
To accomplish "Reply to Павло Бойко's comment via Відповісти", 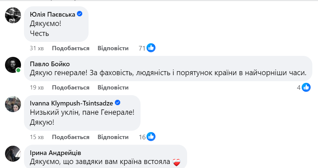I will (x=113, y=87).
